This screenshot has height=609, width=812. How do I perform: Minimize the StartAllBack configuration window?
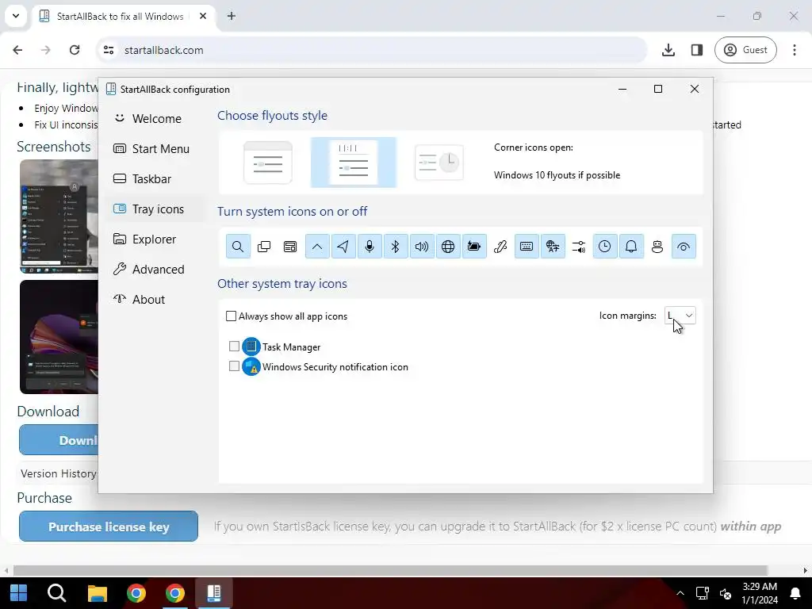coord(622,89)
